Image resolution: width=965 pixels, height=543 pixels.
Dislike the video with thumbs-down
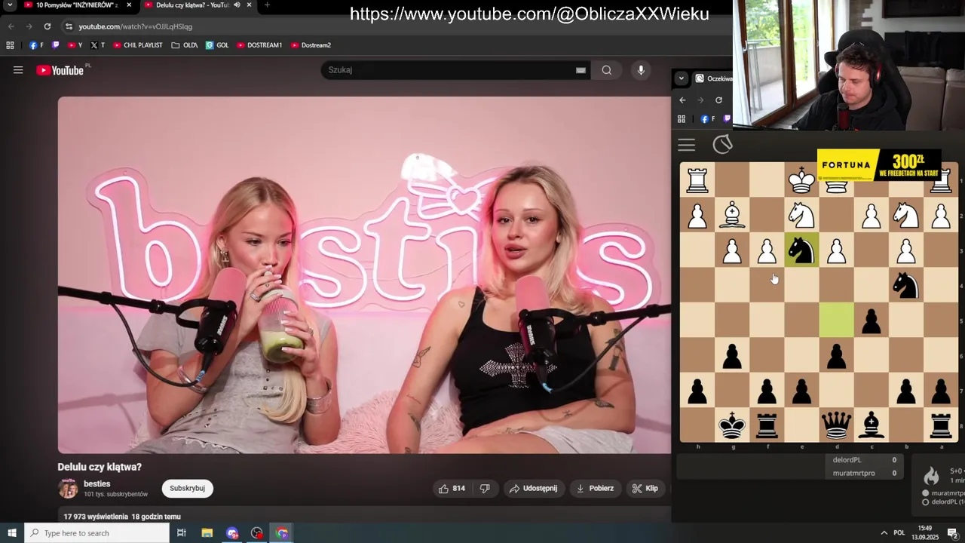tap(485, 489)
